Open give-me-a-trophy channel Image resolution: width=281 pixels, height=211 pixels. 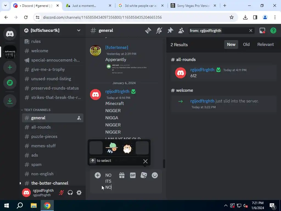pos(53,70)
